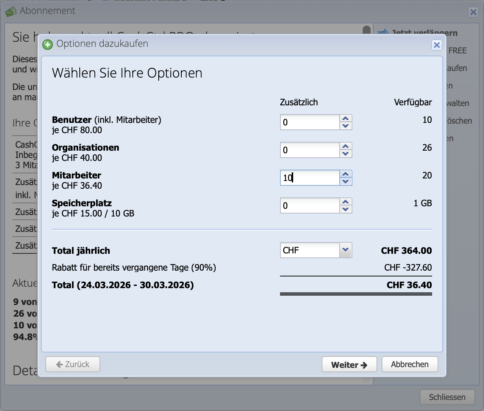484x411 pixels.
Task: Click inside the Mitarbeiter quantity field showing 10
Action: point(309,178)
